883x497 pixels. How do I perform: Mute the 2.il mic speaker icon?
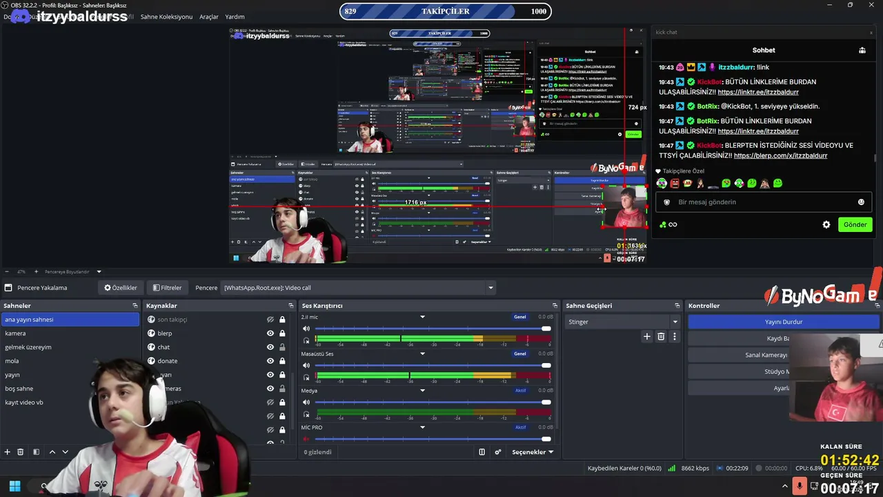click(x=307, y=329)
